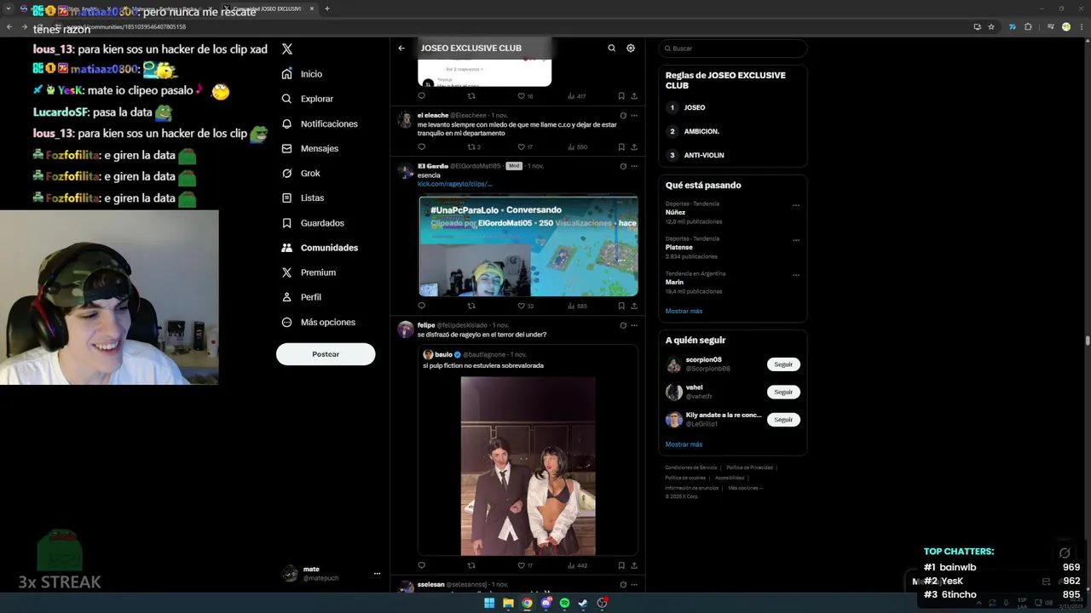Search inside the community with magnifier icon
Screen dimensions: 1091x613
(x=611, y=49)
